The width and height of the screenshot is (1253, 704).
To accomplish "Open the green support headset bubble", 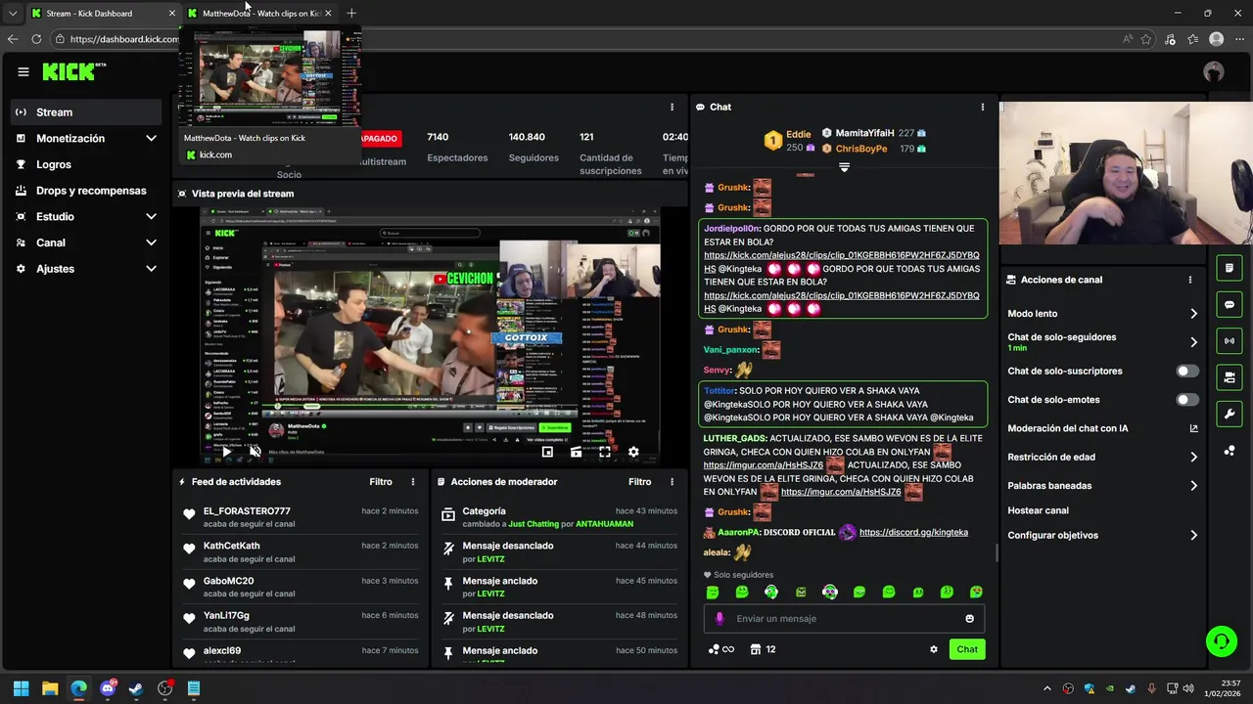I will click(x=1221, y=641).
